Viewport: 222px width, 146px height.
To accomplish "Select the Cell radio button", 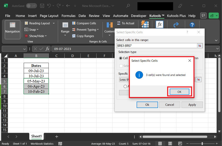I will click(121, 58).
